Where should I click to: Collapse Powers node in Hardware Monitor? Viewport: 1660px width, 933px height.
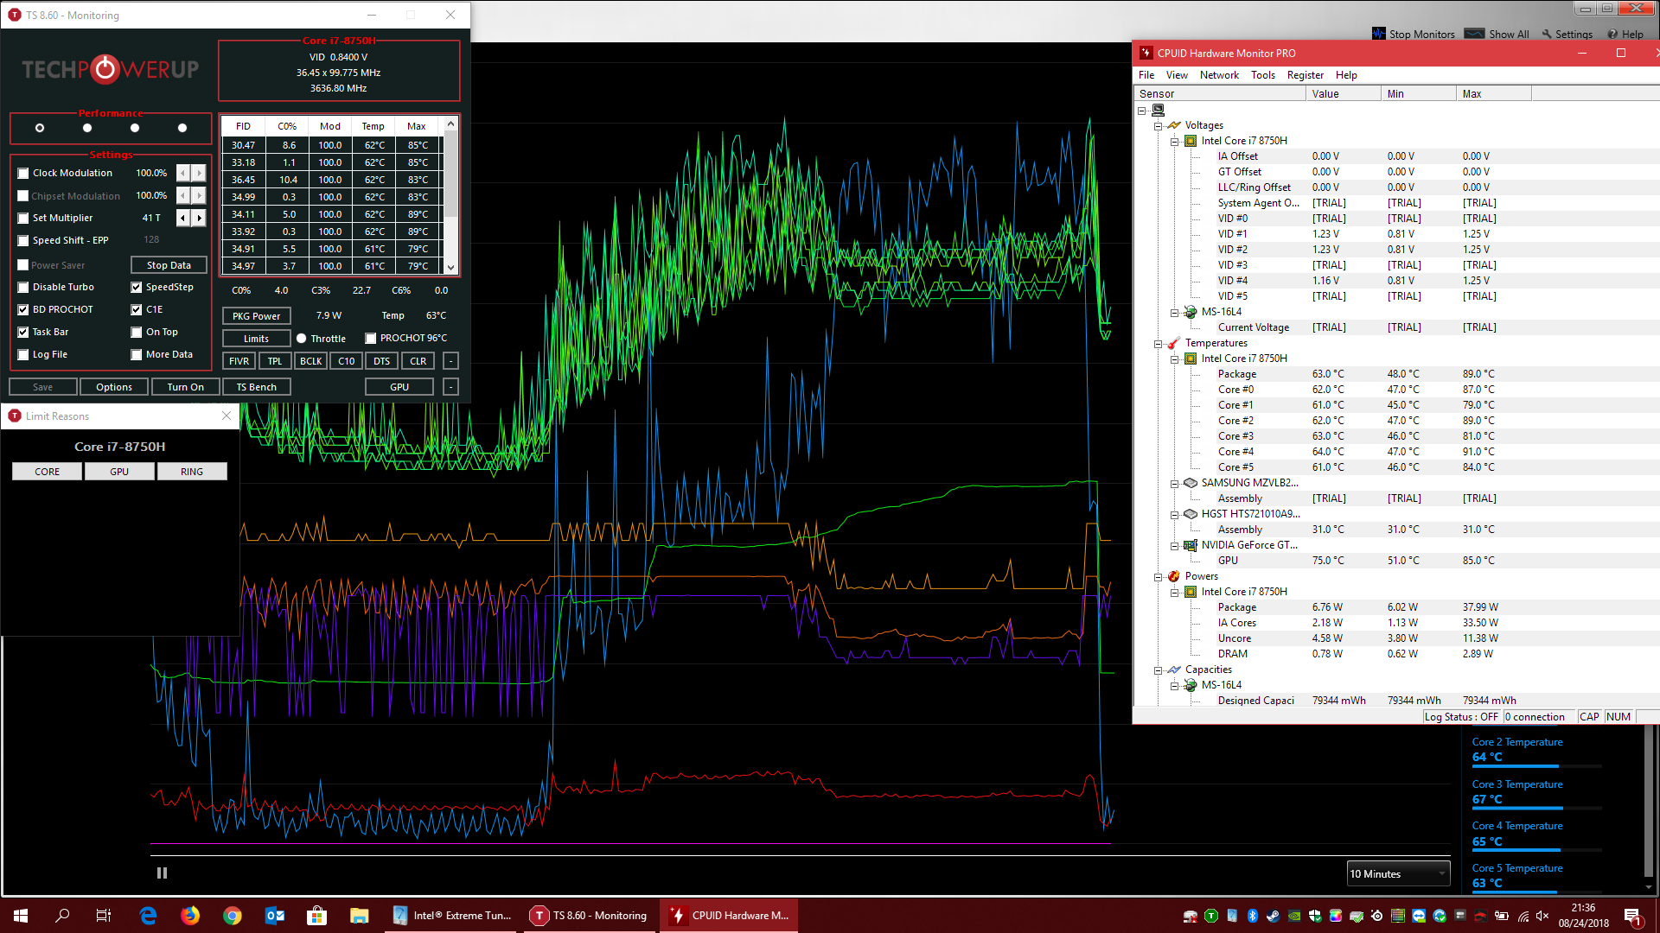point(1158,576)
